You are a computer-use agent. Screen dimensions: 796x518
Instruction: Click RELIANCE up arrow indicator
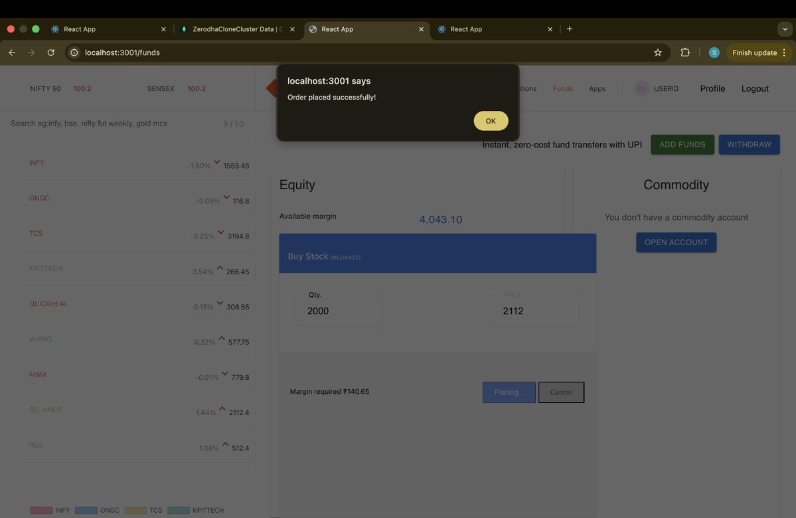tap(222, 409)
